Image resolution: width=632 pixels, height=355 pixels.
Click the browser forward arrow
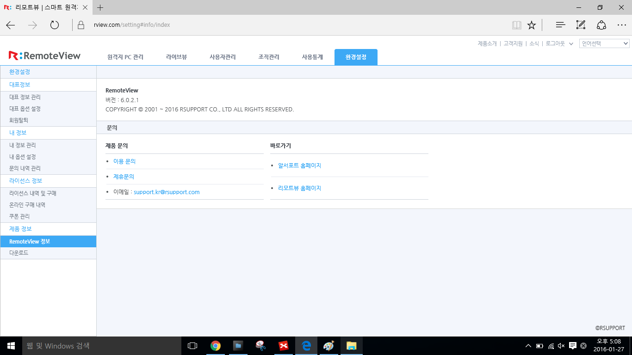coord(32,25)
